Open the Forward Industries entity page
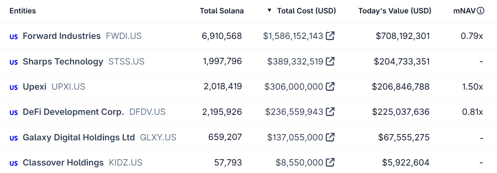The height and width of the screenshot is (173, 497). coord(62,36)
